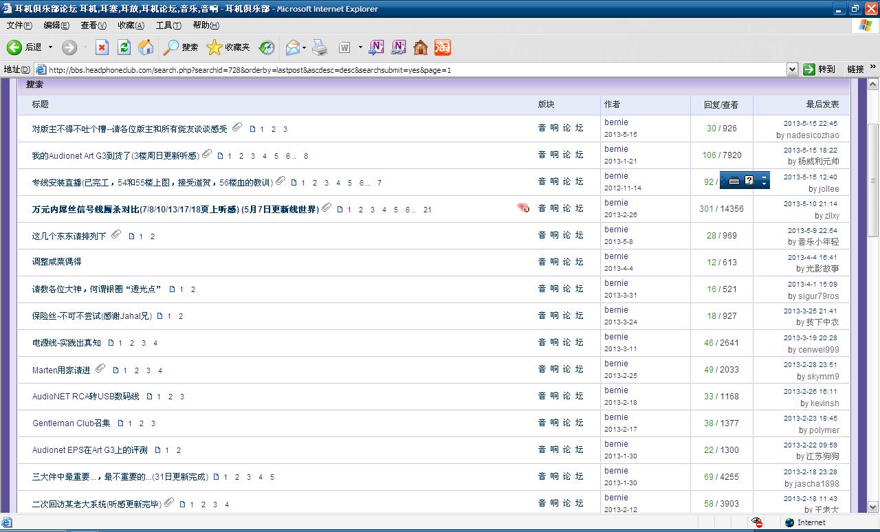The width and height of the screenshot is (880, 532).
Task: Click the orange Taobao 淘 icon
Action: point(442,47)
